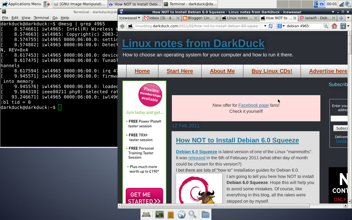Click the clock showing 00:01
The width and height of the screenshot is (352, 220).
click(x=332, y=4)
